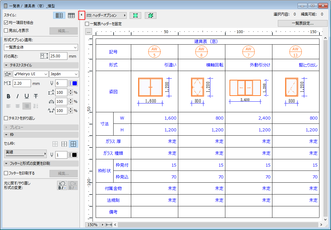Open the Japán script dropdown
Viewport: 331px width, 230px height.
pyautogui.click(x=64, y=74)
